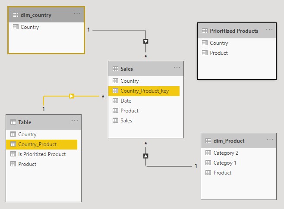This screenshot has height=209, width=284.
Task: Click column icon beside Category 2
Action: tap(208, 153)
